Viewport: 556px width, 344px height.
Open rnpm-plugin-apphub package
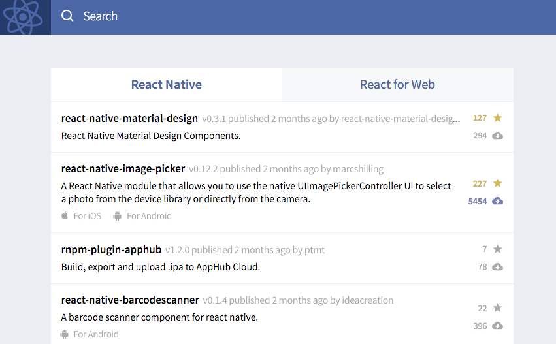pos(111,249)
